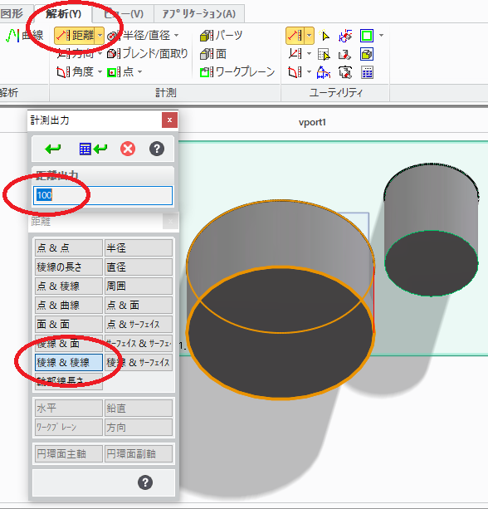Click the table with green arrow icon
The width and height of the screenshot is (488, 509).
pos(93,149)
